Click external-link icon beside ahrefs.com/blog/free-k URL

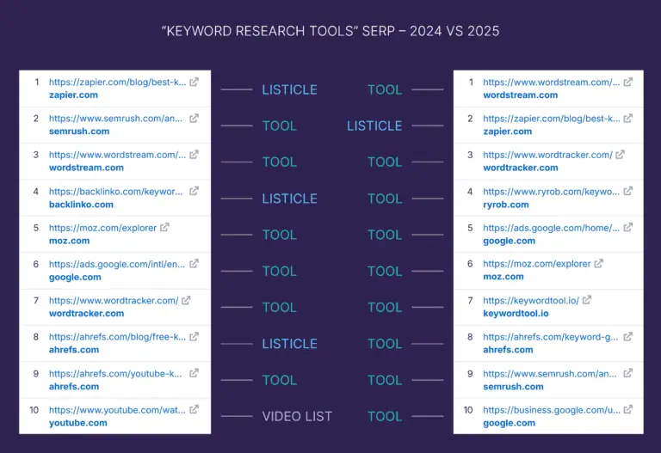coord(194,337)
